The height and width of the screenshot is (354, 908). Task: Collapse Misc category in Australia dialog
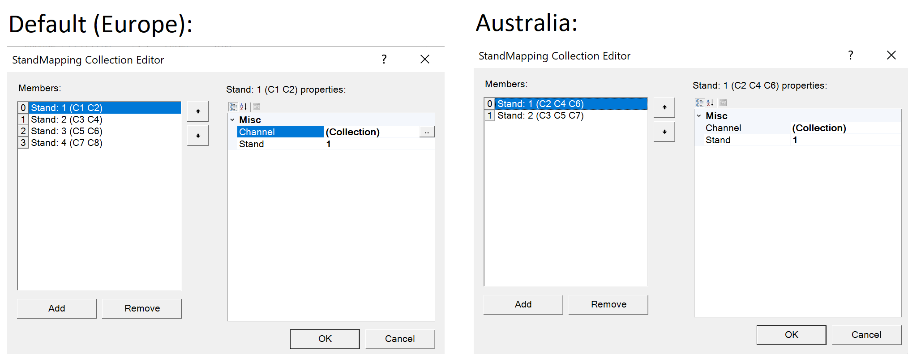pos(699,116)
